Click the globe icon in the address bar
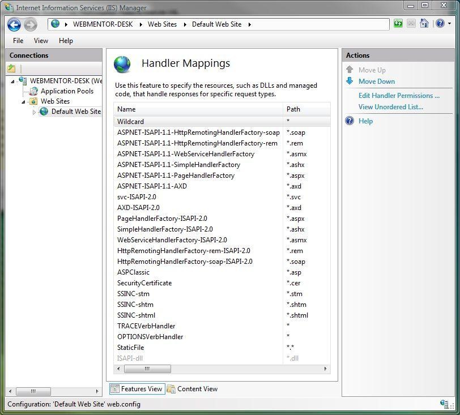The height and width of the screenshot is (415, 460). 55,24
